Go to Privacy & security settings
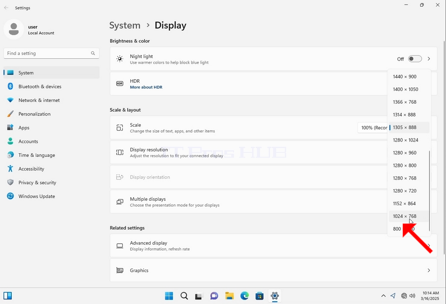446x304 pixels. click(x=51, y=182)
